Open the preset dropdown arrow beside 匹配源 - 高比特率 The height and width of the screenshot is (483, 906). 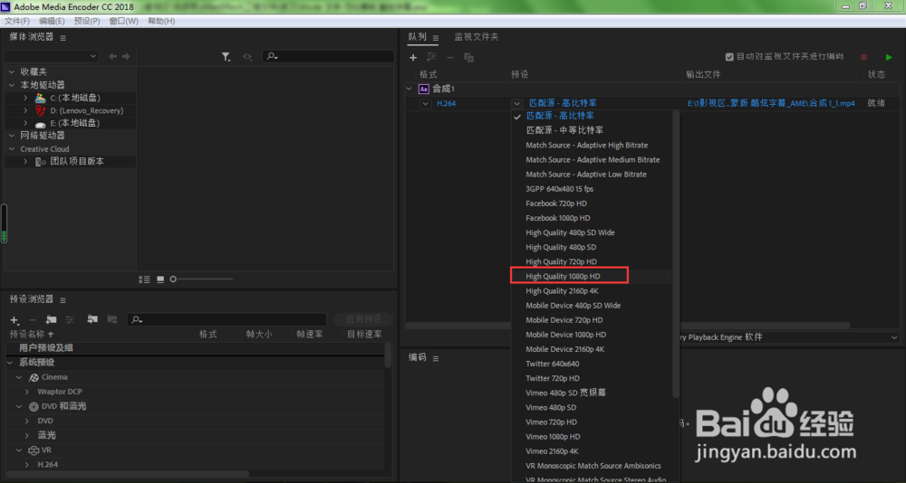(x=516, y=104)
